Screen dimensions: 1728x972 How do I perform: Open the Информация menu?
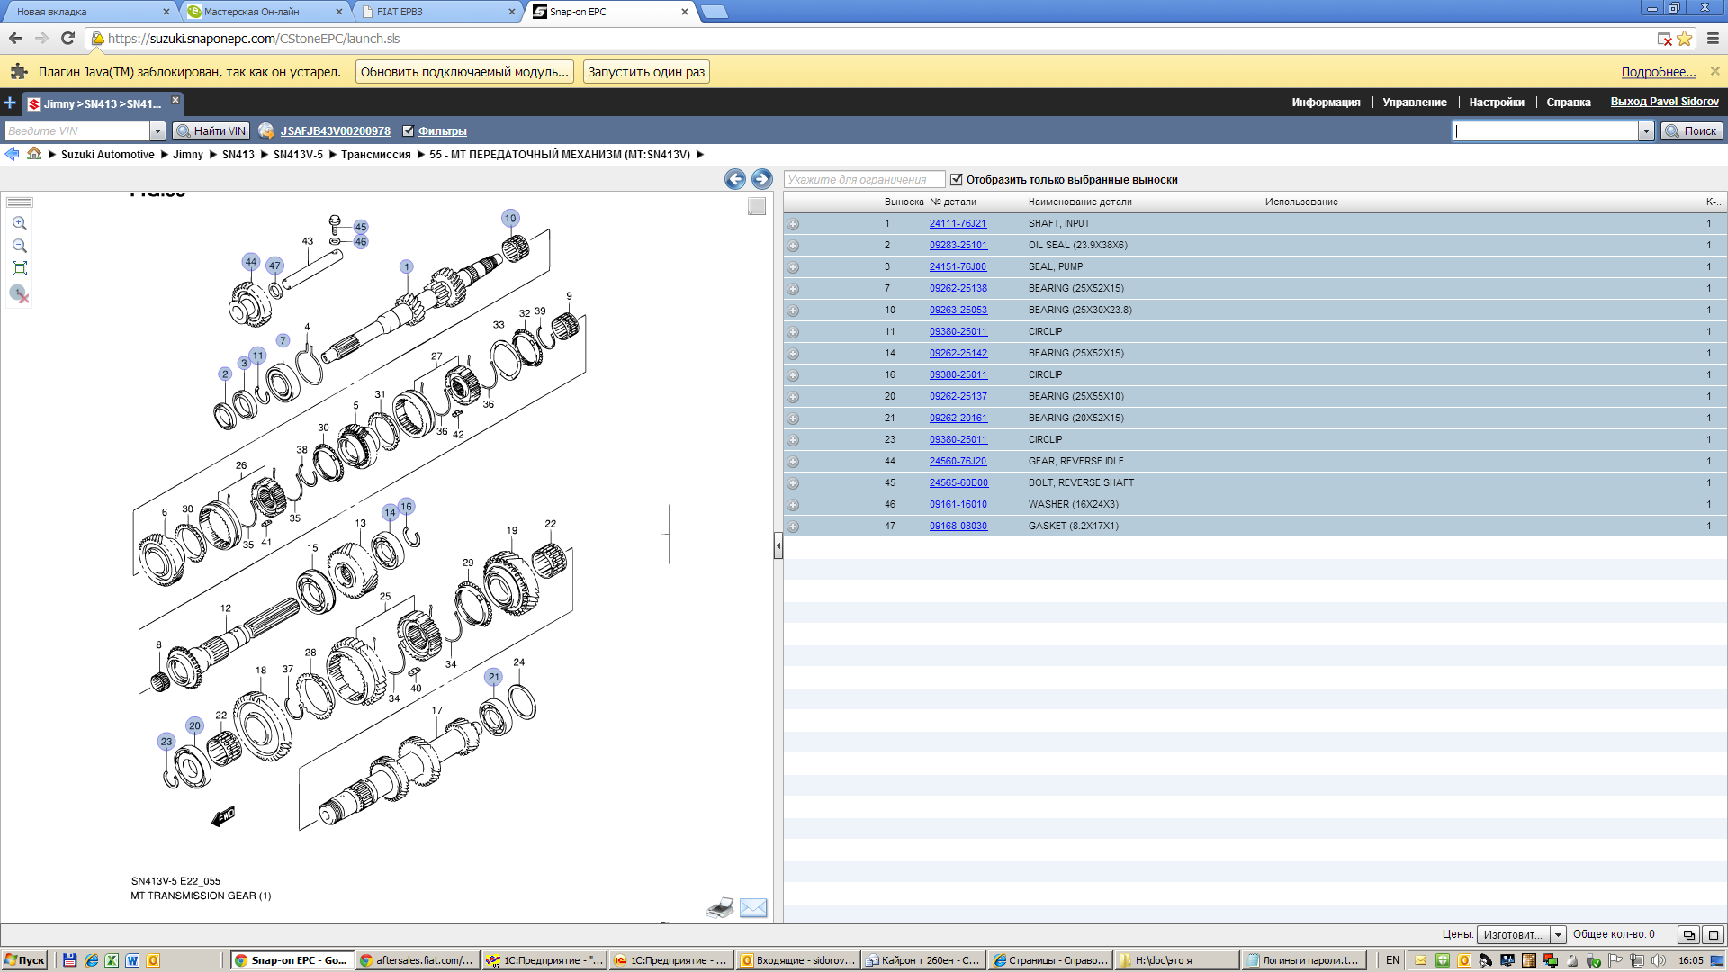[x=1326, y=103]
